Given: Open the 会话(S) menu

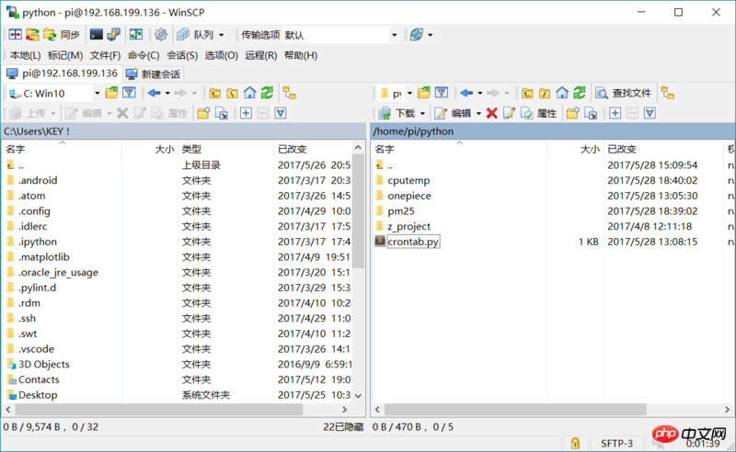Looking at the screenshot, I should click(182, 55).
